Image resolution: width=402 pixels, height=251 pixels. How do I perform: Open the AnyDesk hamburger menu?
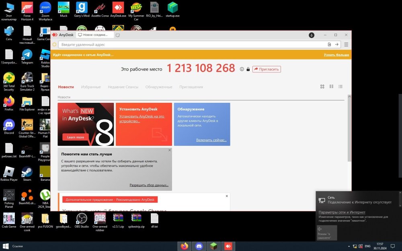[x=346, y=45]
